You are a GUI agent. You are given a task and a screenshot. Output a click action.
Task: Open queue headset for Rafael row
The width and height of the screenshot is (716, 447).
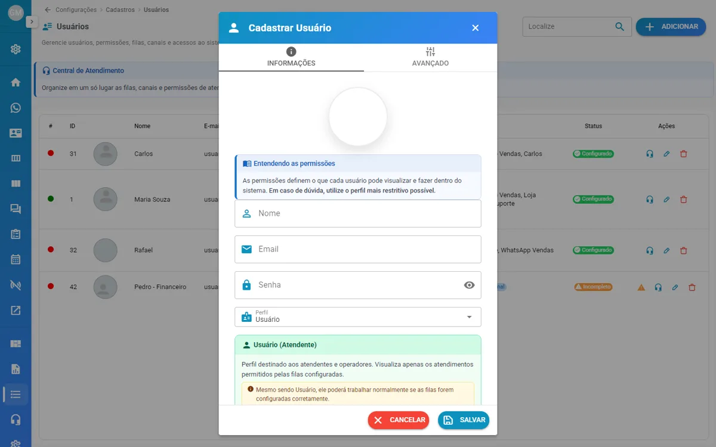pyautogui.click(x=650, y=250)
